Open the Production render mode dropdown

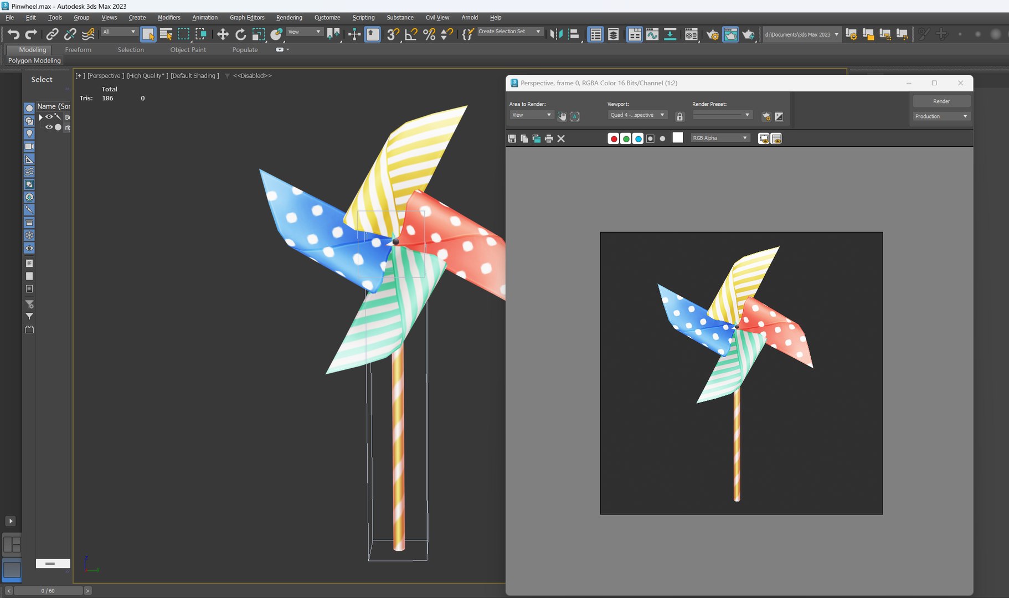[x=941, y=116]
